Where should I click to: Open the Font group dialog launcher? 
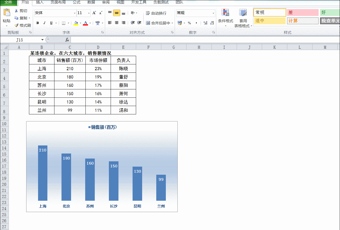click(x=103, y=32)
